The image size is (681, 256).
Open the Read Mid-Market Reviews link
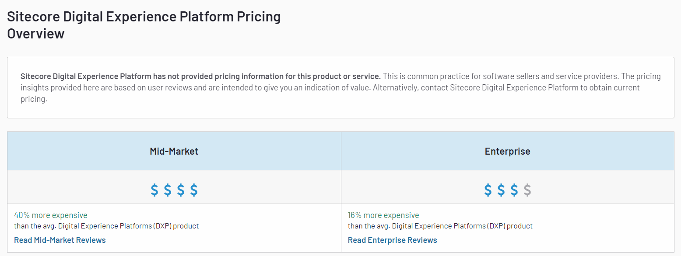point(60,240)
